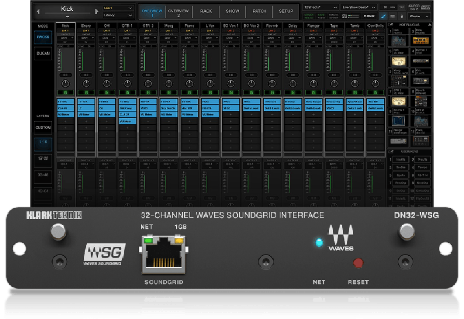This screenshot has width=464, height=319.
Task: Open hot plugin 8 Reverb thumbnail
Action: [421, 101]
